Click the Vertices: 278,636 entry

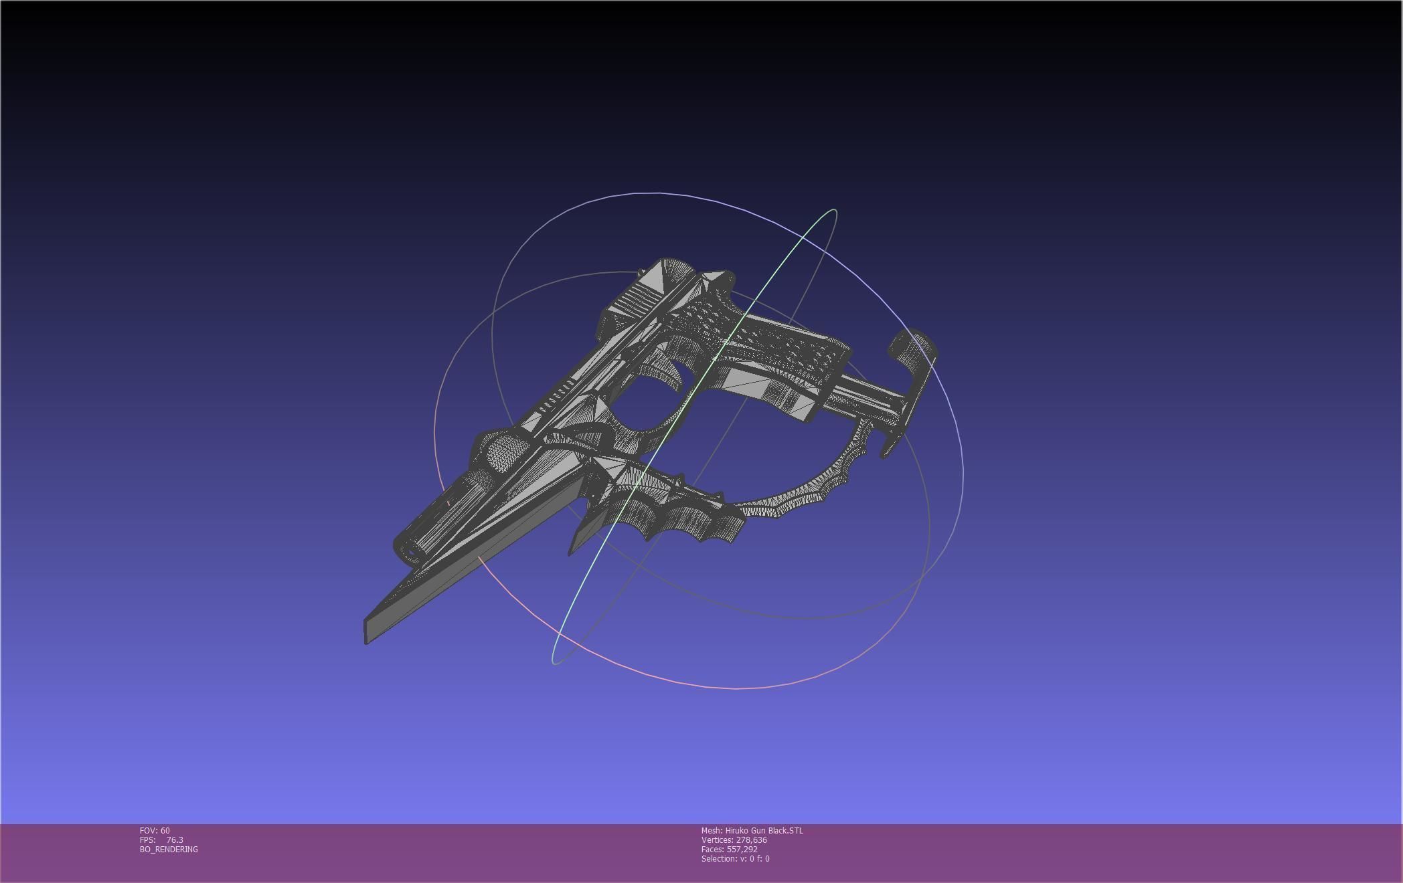pos(734,840)
